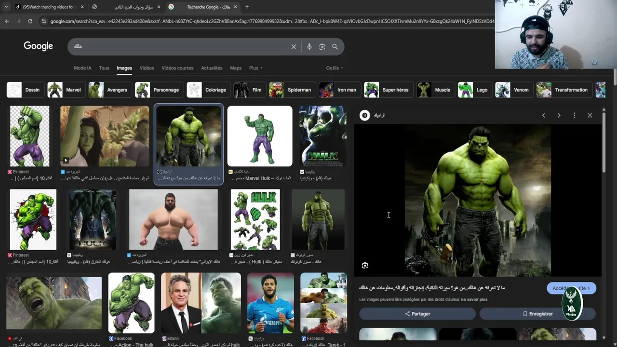Search inside previewed image with Lens icon
Image resolution: width=617 pixels, height=347 pixels.
coord(365,266)
